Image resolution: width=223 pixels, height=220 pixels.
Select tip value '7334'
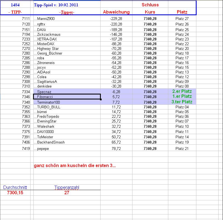tap(26, 92)
